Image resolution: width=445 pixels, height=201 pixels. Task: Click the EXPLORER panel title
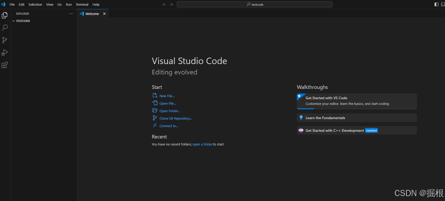click(23, 14)
